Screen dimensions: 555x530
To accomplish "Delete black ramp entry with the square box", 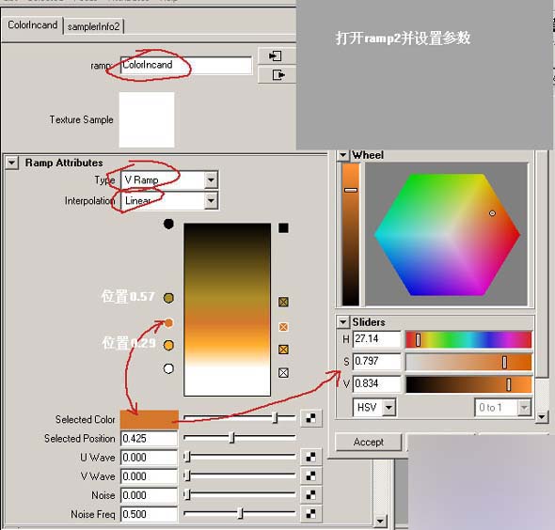I will (283, 228).
